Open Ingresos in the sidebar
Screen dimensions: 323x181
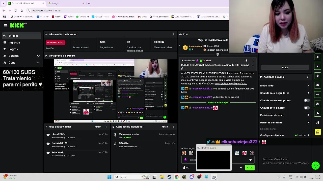(x=21, y=42)
